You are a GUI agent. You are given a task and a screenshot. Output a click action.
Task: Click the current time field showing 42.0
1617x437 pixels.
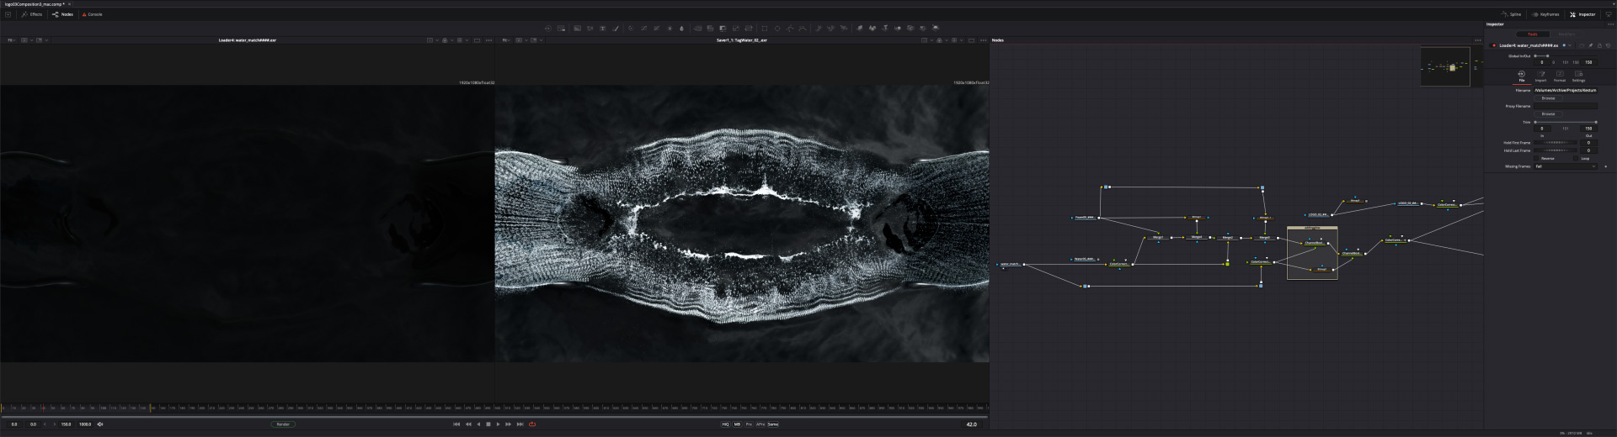click(x=971, y=424)
